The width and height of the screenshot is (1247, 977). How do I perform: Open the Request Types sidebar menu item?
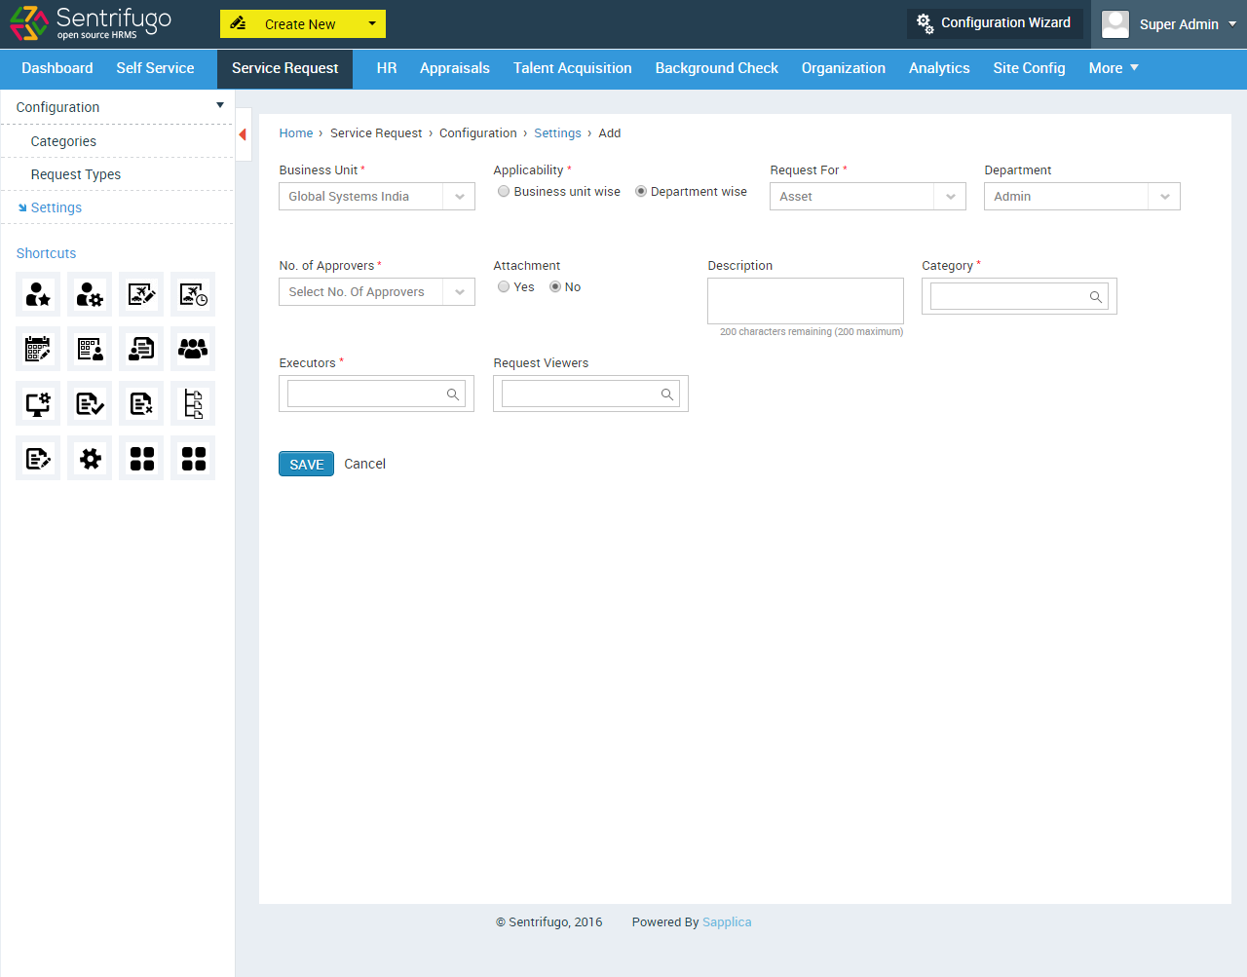click(75, 173)
